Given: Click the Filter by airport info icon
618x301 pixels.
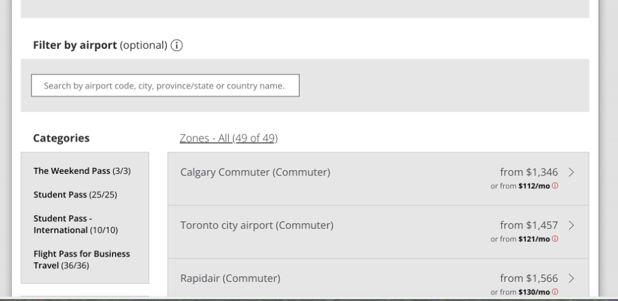Looking at the screenshot, I should click(177, 46).
